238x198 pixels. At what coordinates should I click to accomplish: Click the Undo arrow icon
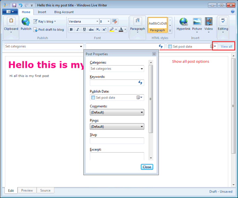tap(20, 5)
